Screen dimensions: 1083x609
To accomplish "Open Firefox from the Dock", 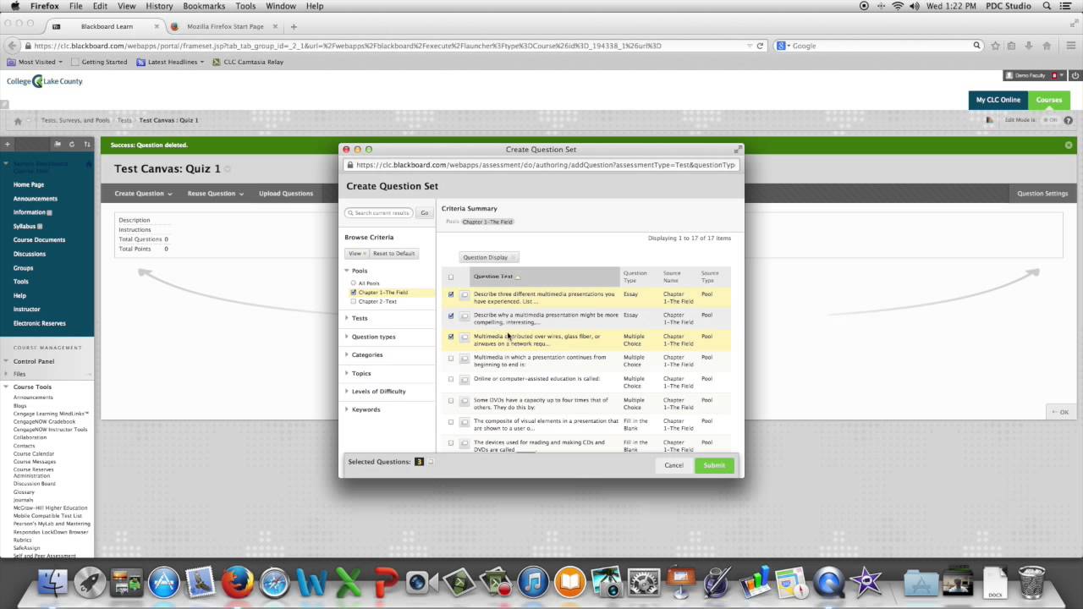I will click(x=238, y=583).
